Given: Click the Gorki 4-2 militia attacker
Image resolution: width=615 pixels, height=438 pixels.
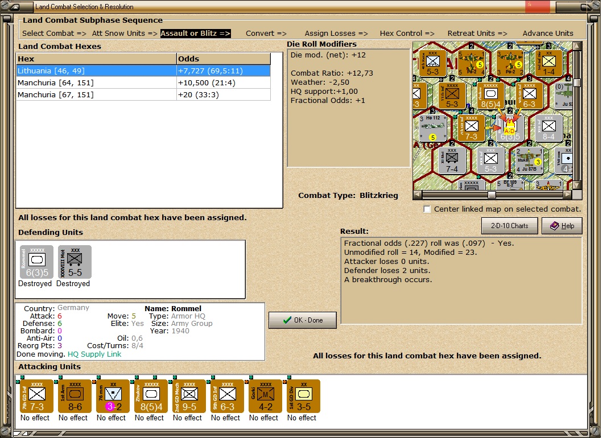Looking at the screenshot, I should pyautogui.click(x=265, y=396).
